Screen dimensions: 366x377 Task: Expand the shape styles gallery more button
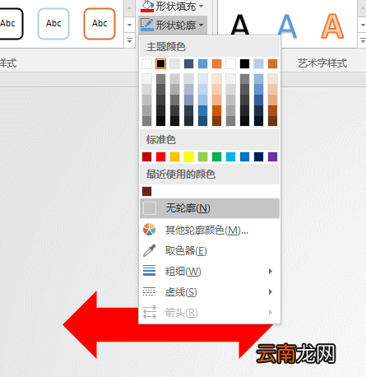point(129,41)
